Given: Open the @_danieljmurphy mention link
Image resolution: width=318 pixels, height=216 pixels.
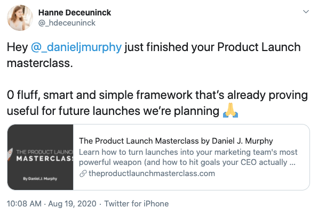Looking at the screenshot, I should point(76,47).
